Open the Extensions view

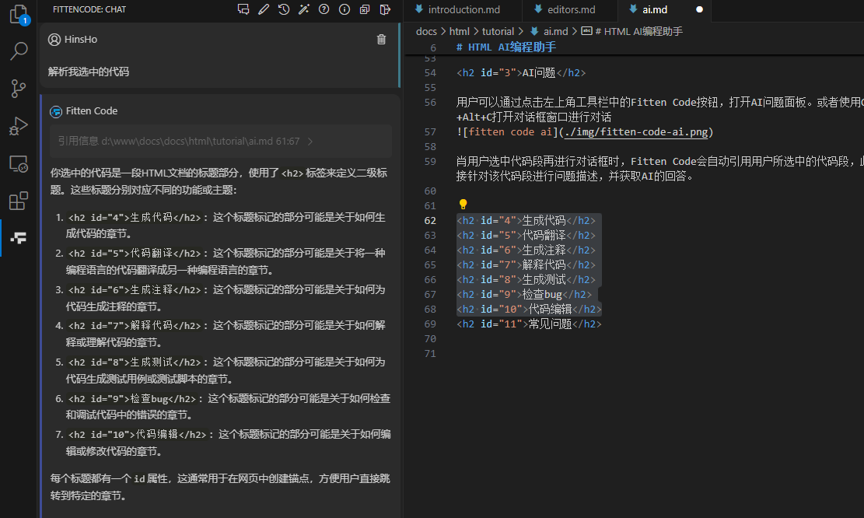[x=19, y=201]
